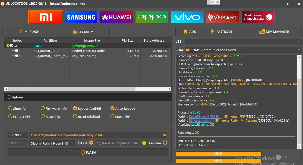This screenshot has height=165, width=303.
Task: Enable the Reset MiCloud option
Action: pos(86,117)
